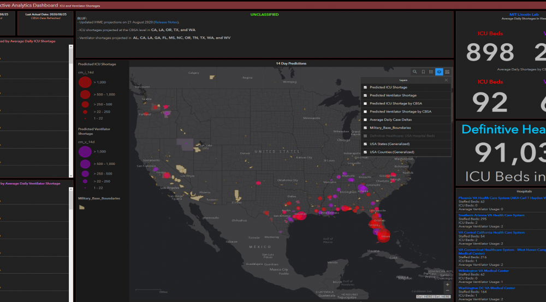Open Phoenix VA Health Care System hospital
Screen dimensions: 546x302
coord(502,198)
